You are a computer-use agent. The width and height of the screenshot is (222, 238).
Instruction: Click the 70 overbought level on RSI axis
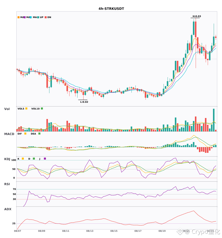click(14, 189)
